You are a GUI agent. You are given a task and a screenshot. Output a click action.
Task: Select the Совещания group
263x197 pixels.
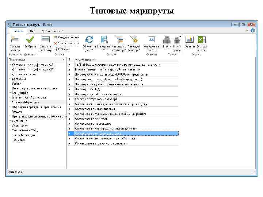[20, 125]
